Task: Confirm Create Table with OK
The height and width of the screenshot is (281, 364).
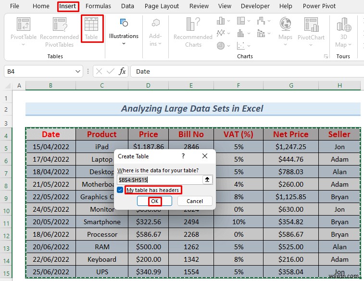Action: pyautogui.click(x=155, y=201)
